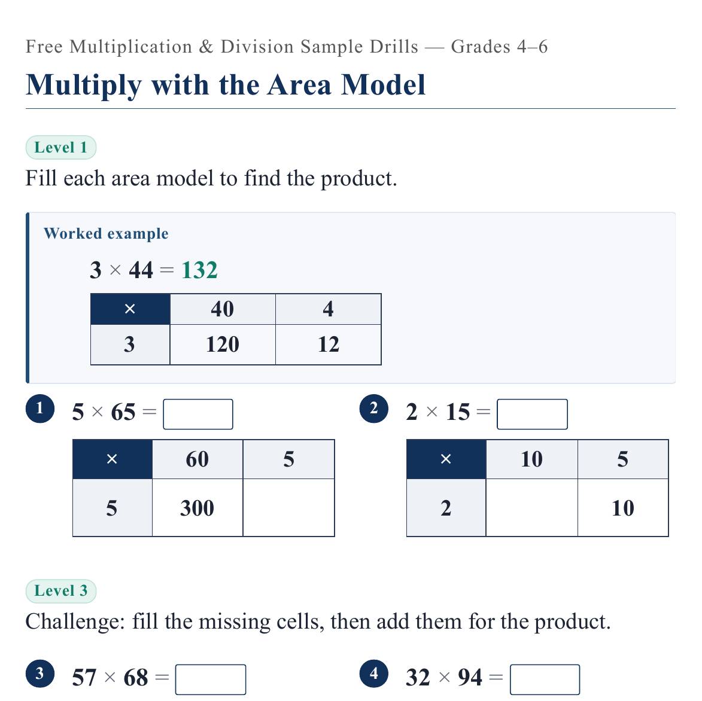Click the green answer 132
The width and height of the screenshot is (702, 701).
199,270
